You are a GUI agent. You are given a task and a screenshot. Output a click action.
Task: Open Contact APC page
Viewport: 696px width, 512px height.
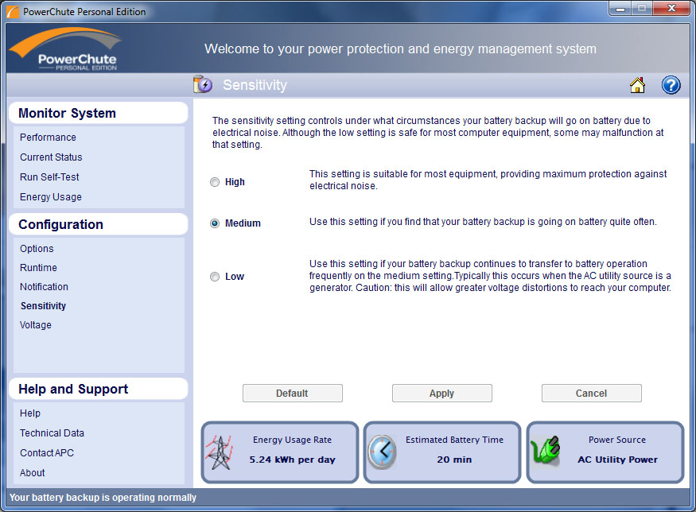click(x=47, y=453)
